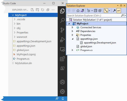127x101 pixels.
Task: Focus the Search Solution Explorer field
Action: (94, 15)
